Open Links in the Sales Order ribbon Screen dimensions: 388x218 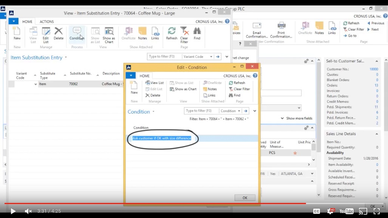pos(332,28)
